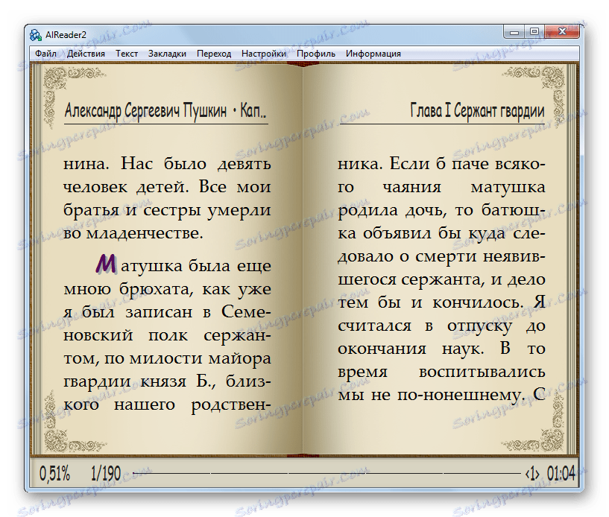Maximize the AlReader2 window
This screenshot has width=609, height=517.
click(534, 32)
